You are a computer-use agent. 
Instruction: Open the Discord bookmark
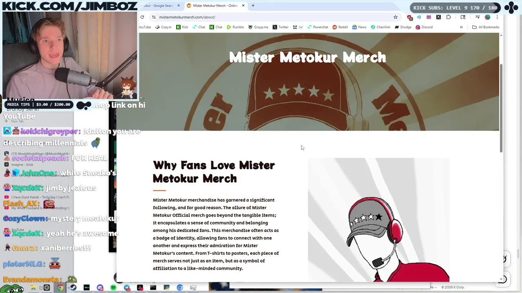pyautogui.click(x=424, y=27)
